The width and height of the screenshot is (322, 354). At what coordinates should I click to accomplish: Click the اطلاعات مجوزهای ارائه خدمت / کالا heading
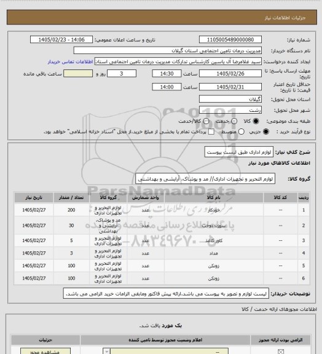pos(280,309)
